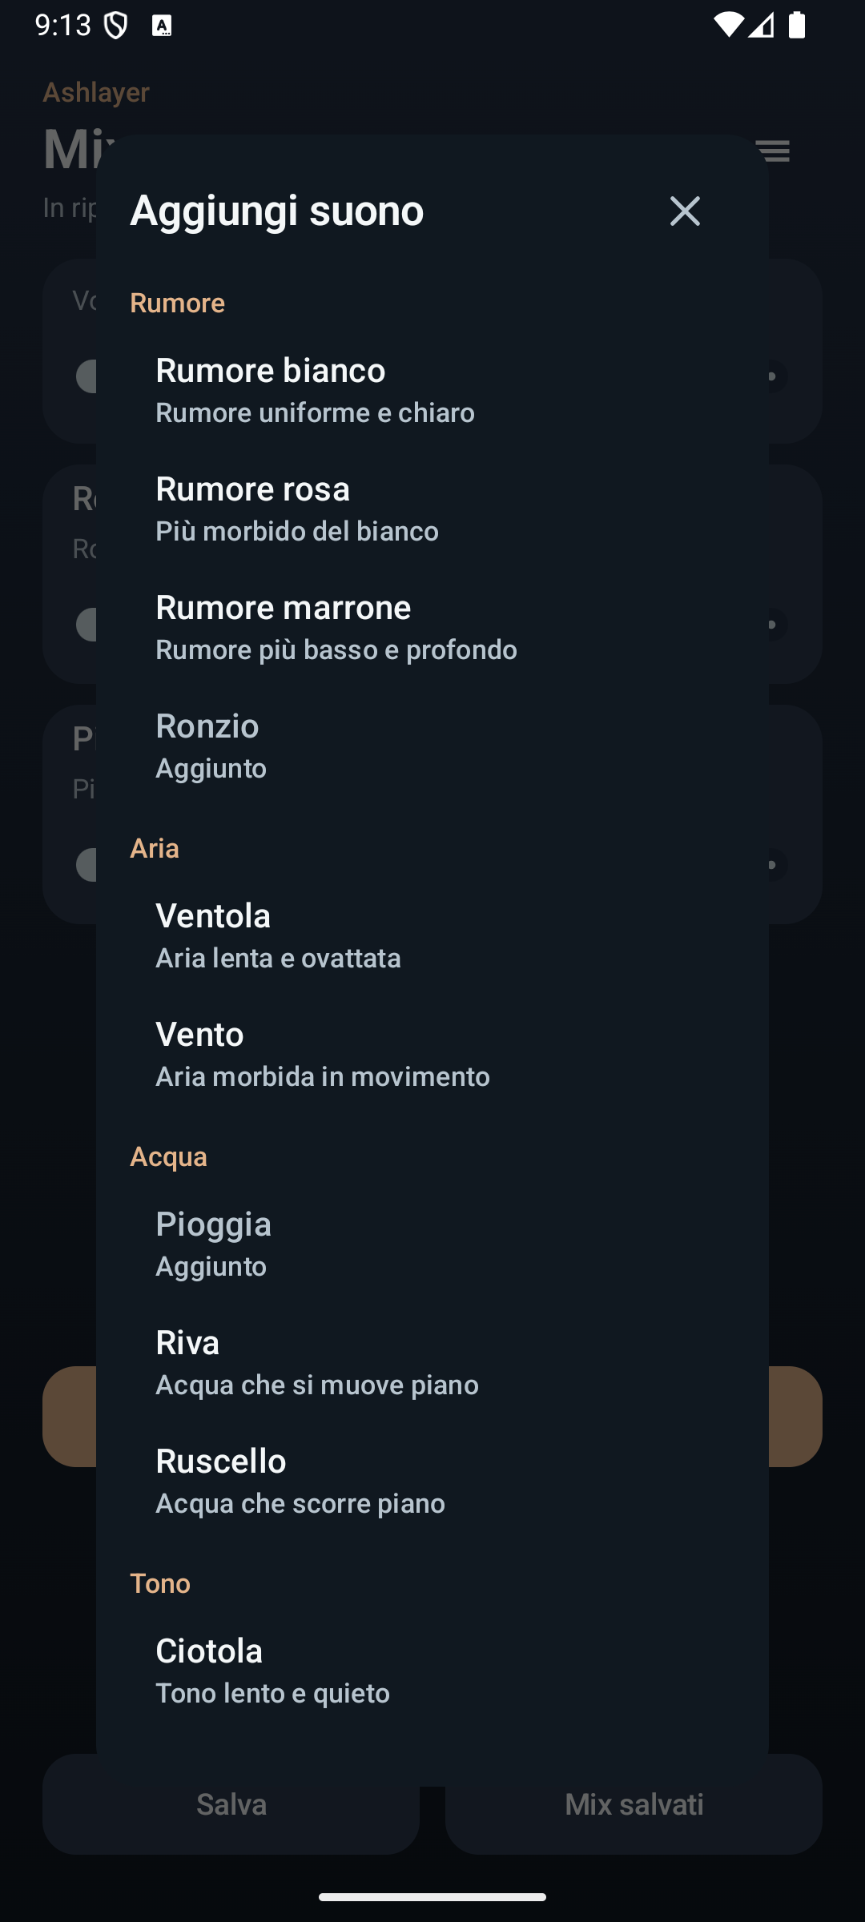Image resolution: width=865 pixels, height=1922 pixels.
Task: Open Mix salvati
Action: (634, 1804)
